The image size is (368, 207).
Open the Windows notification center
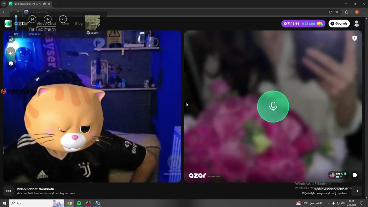362,203
